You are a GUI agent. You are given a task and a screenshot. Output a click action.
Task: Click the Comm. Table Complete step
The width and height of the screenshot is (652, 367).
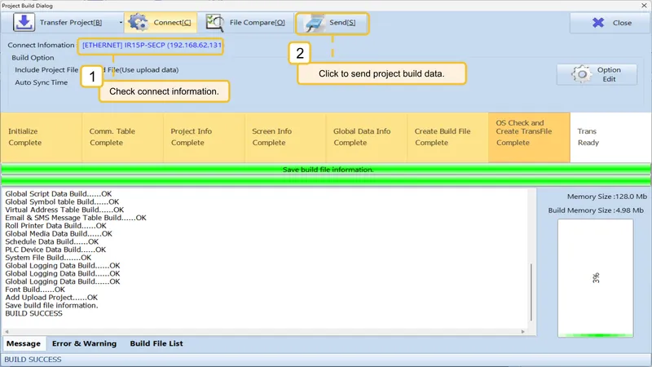click(x=123, y=137)
